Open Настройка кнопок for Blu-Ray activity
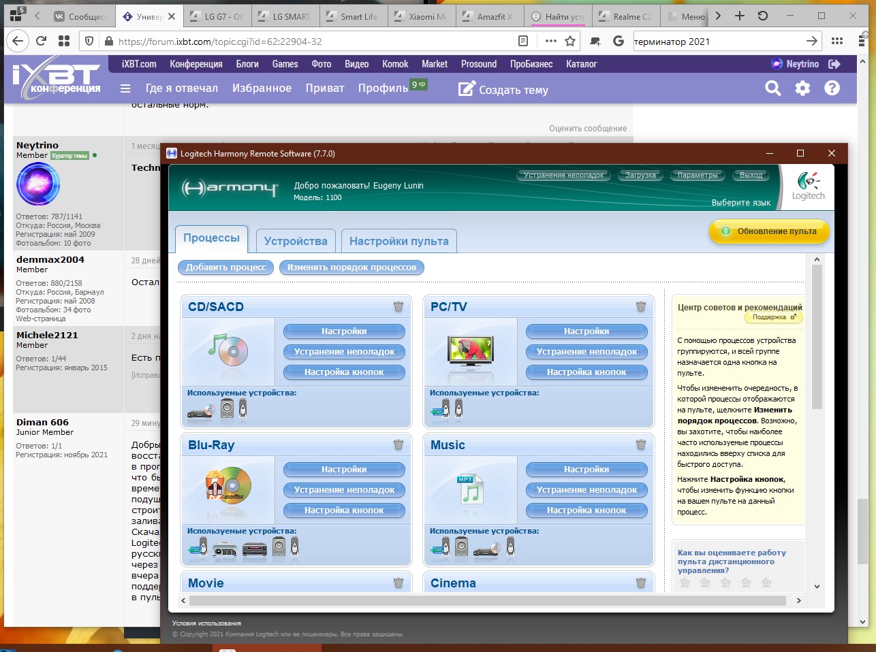The height and width of the screenshot is (652, 876). pyautogui.click(x=344, y=510)
